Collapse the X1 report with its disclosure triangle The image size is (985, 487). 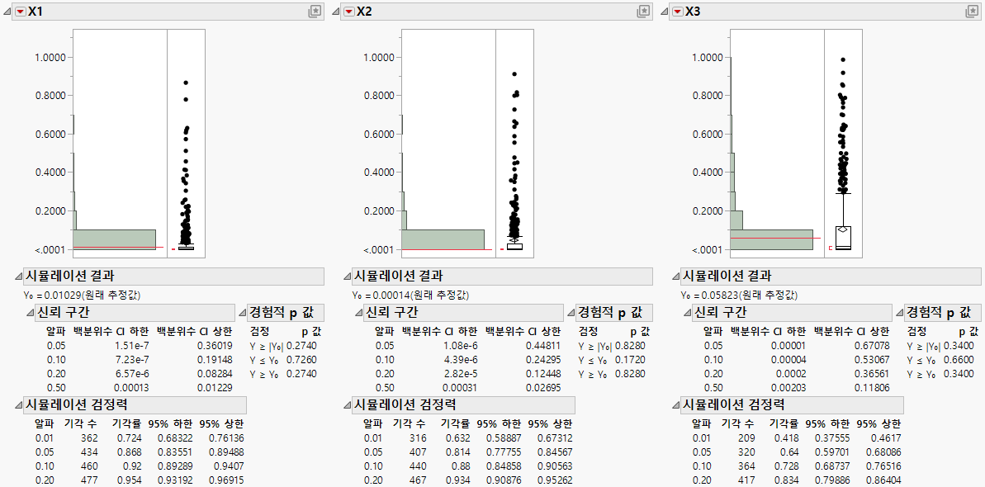[x=7, y=12]
